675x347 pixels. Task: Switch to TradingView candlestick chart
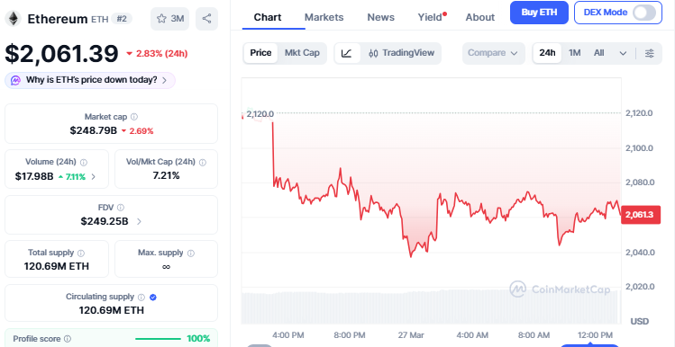tap(402, 53)
